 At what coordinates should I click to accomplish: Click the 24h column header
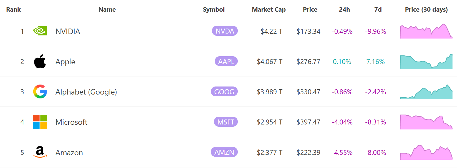pos(345,9)
